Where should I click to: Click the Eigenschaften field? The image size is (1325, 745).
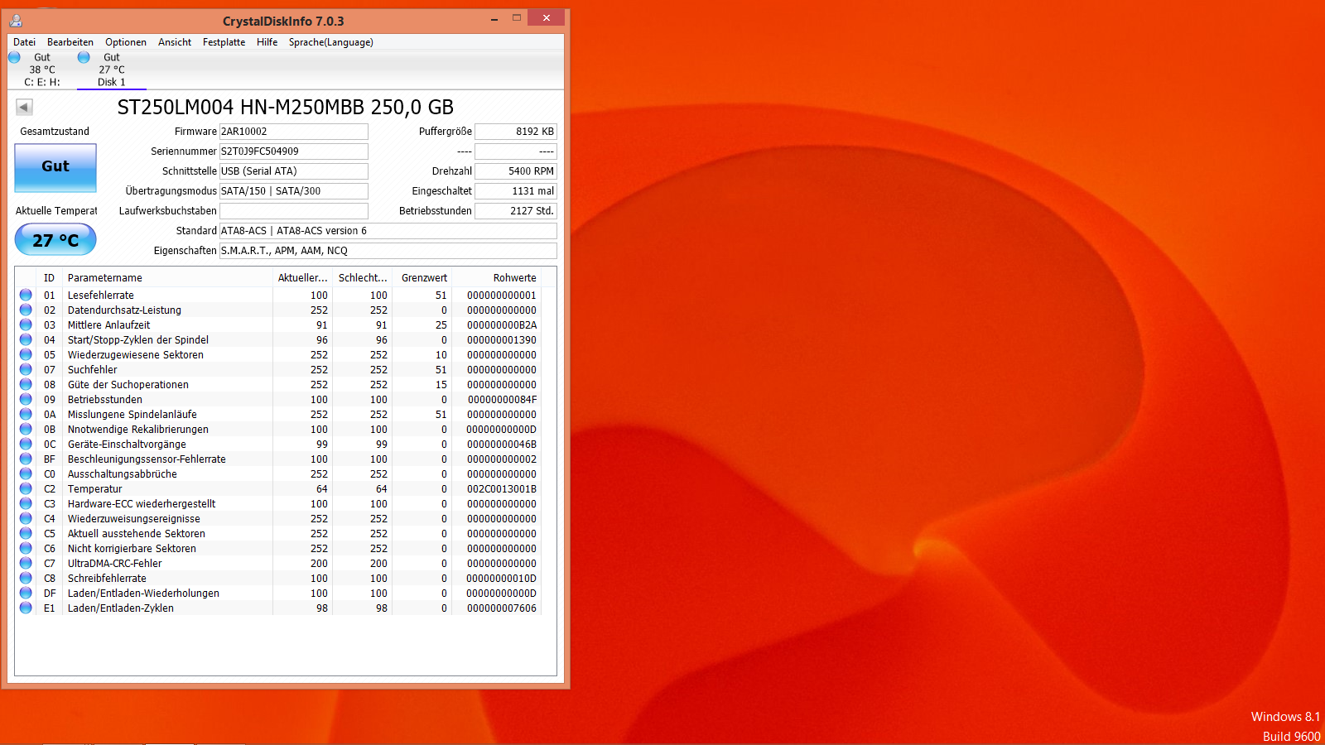point(388,251)
